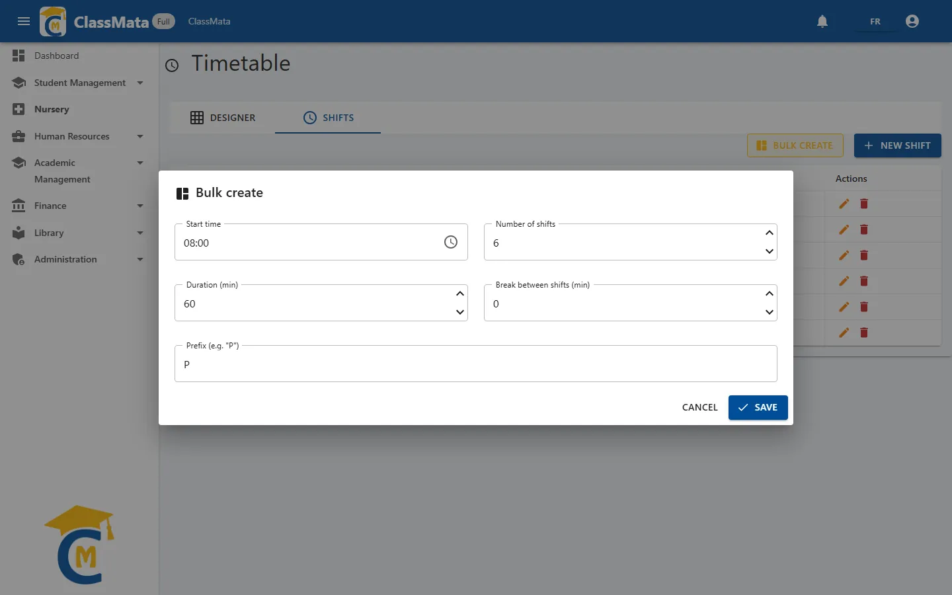Expand the Academic Management submenu
This screenshot has width=952, height=595.
(140, 163)
